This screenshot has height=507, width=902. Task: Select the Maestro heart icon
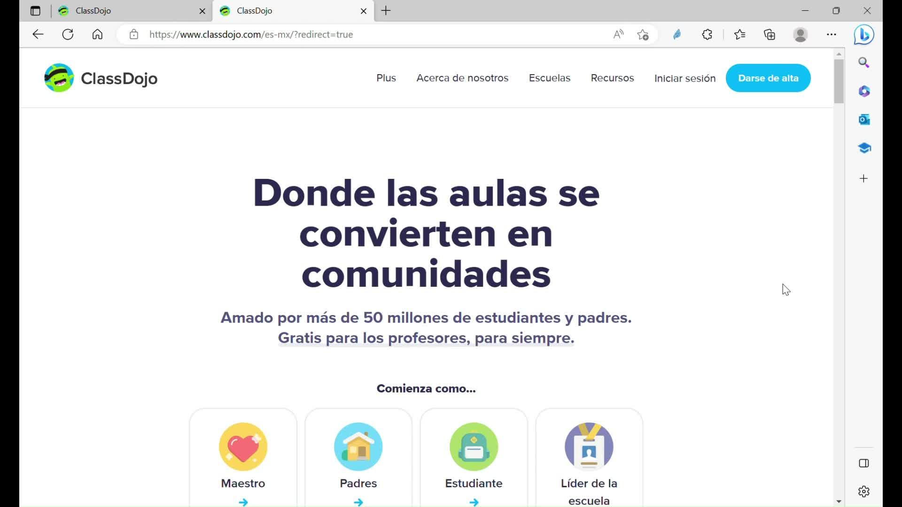click(243, 446)
